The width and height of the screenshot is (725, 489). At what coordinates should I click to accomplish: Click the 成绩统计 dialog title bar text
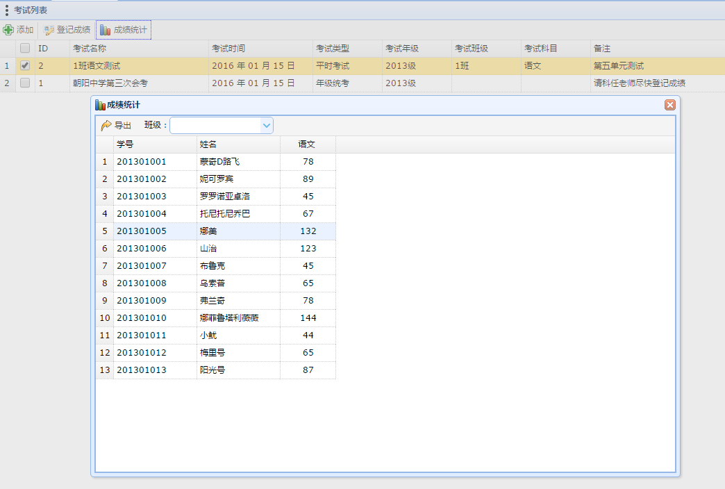coord(124,105)
